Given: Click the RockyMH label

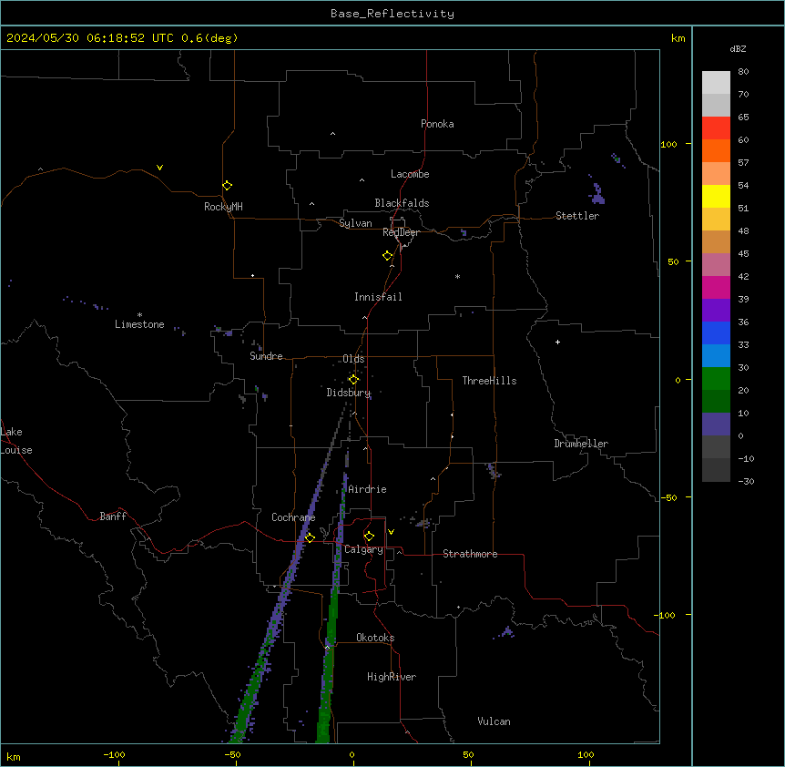Looking at the screenshot, I should (x=223, y=207).
